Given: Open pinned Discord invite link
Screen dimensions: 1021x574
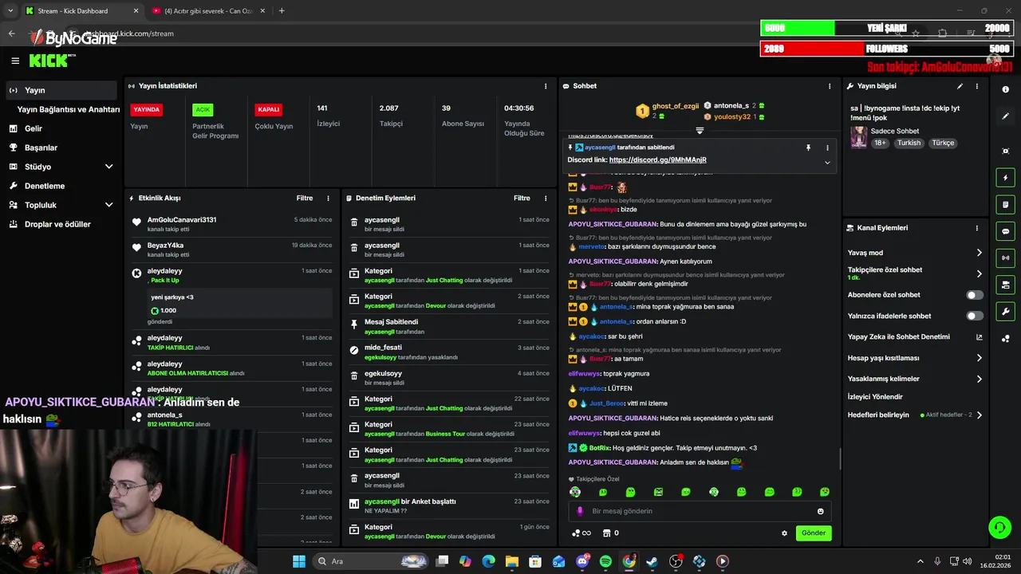Looking at the screenshot, I should [657, 159].
